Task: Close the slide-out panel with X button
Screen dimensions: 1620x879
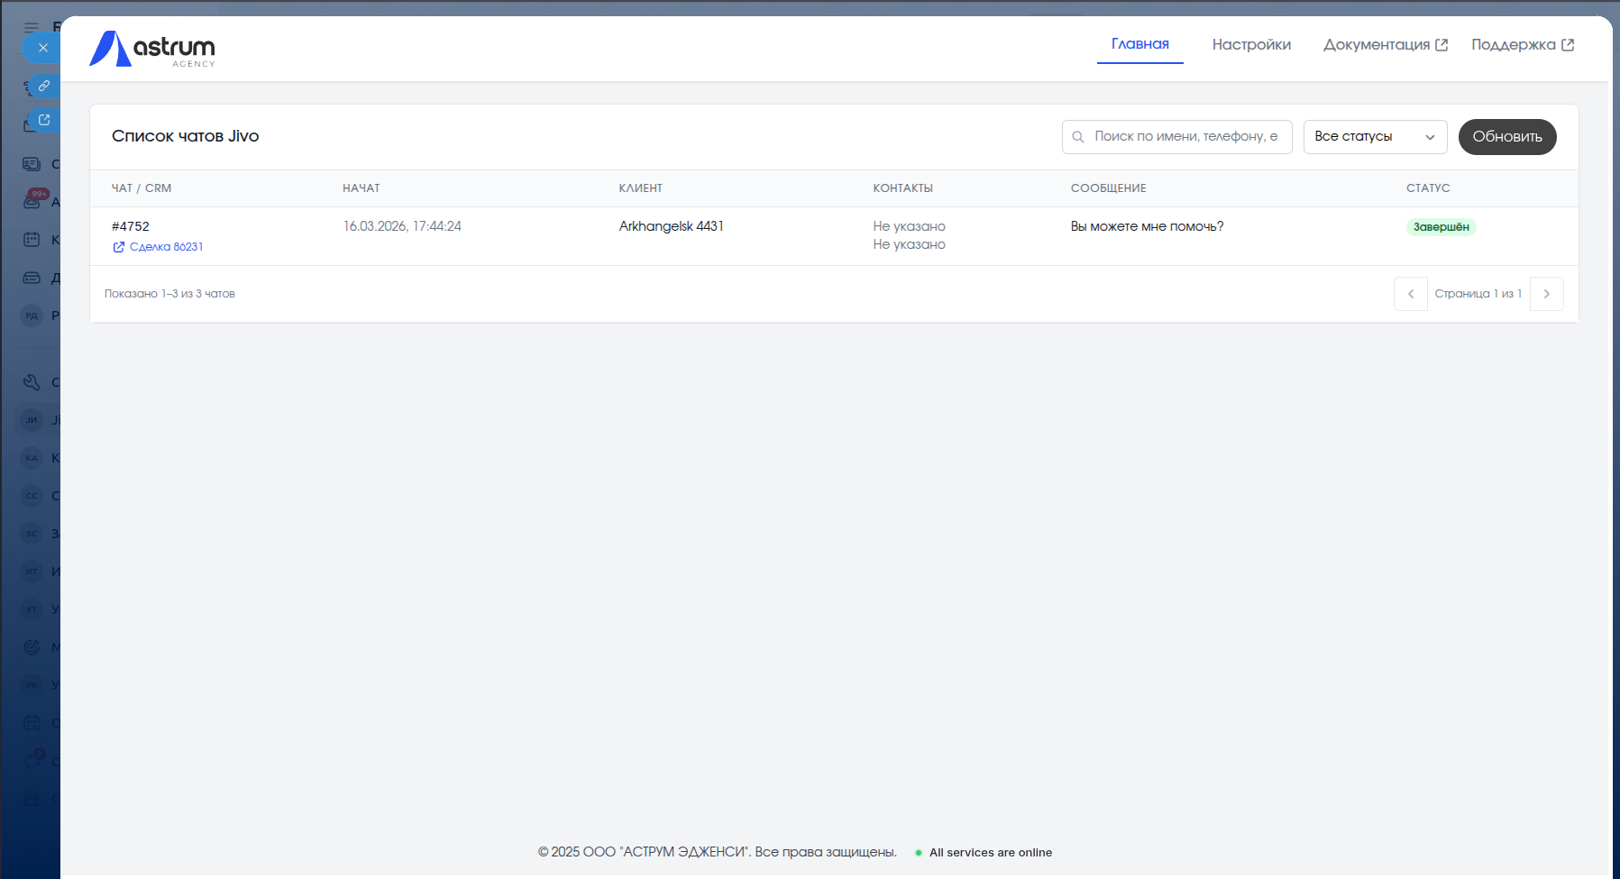Action: click(42, 48)
